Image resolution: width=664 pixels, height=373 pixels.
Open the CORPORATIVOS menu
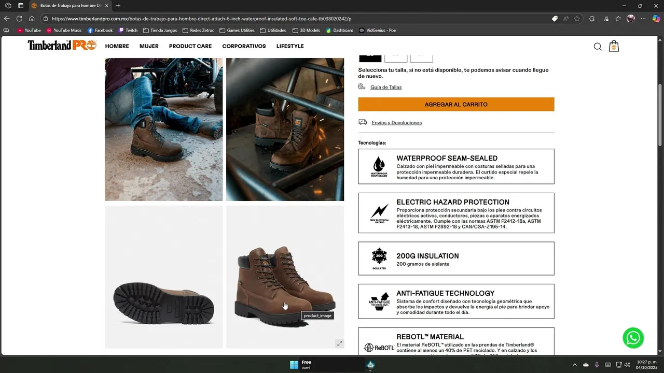tap(244, 47)
